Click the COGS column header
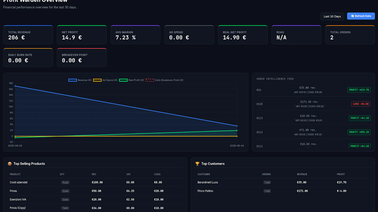The height and width of the screenshot is (212, 378). 157,174
